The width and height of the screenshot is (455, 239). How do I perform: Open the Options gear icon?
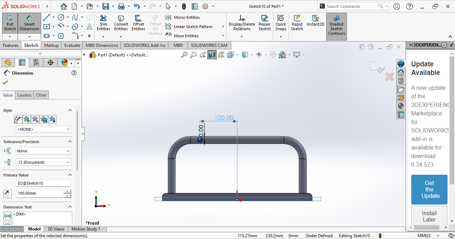point(205,6)
